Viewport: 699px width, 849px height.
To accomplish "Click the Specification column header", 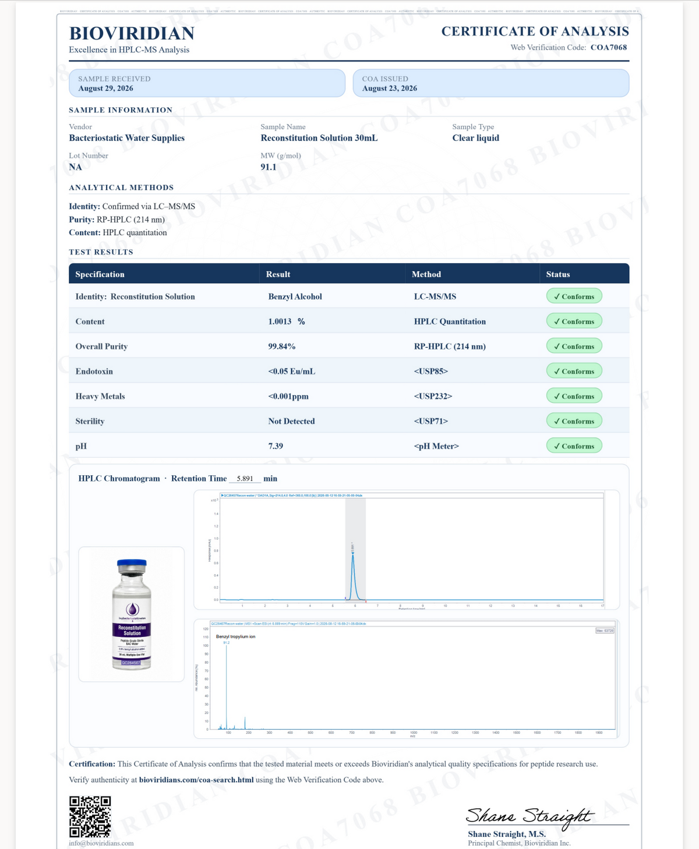I will [x=100, y=274].
